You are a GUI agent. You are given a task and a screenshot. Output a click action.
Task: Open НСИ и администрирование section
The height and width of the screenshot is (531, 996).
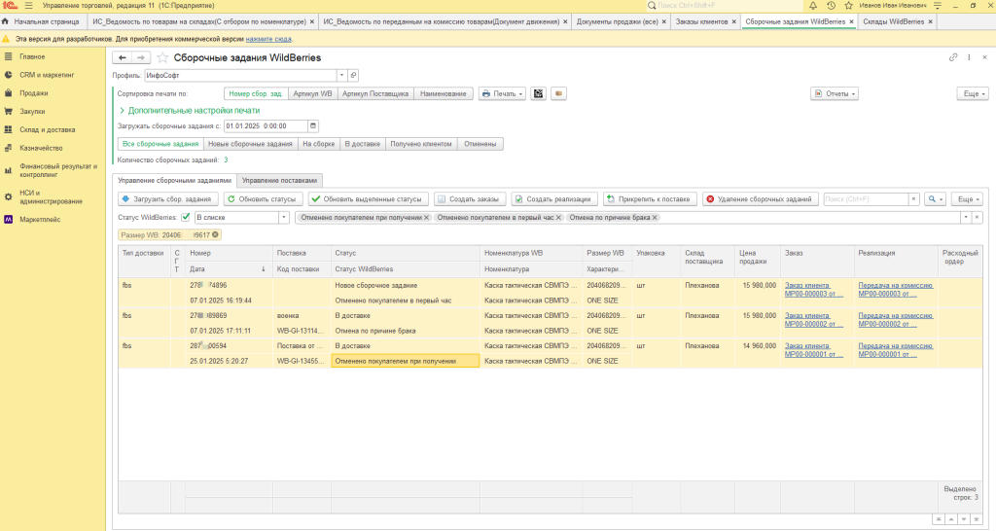(51, 196)
